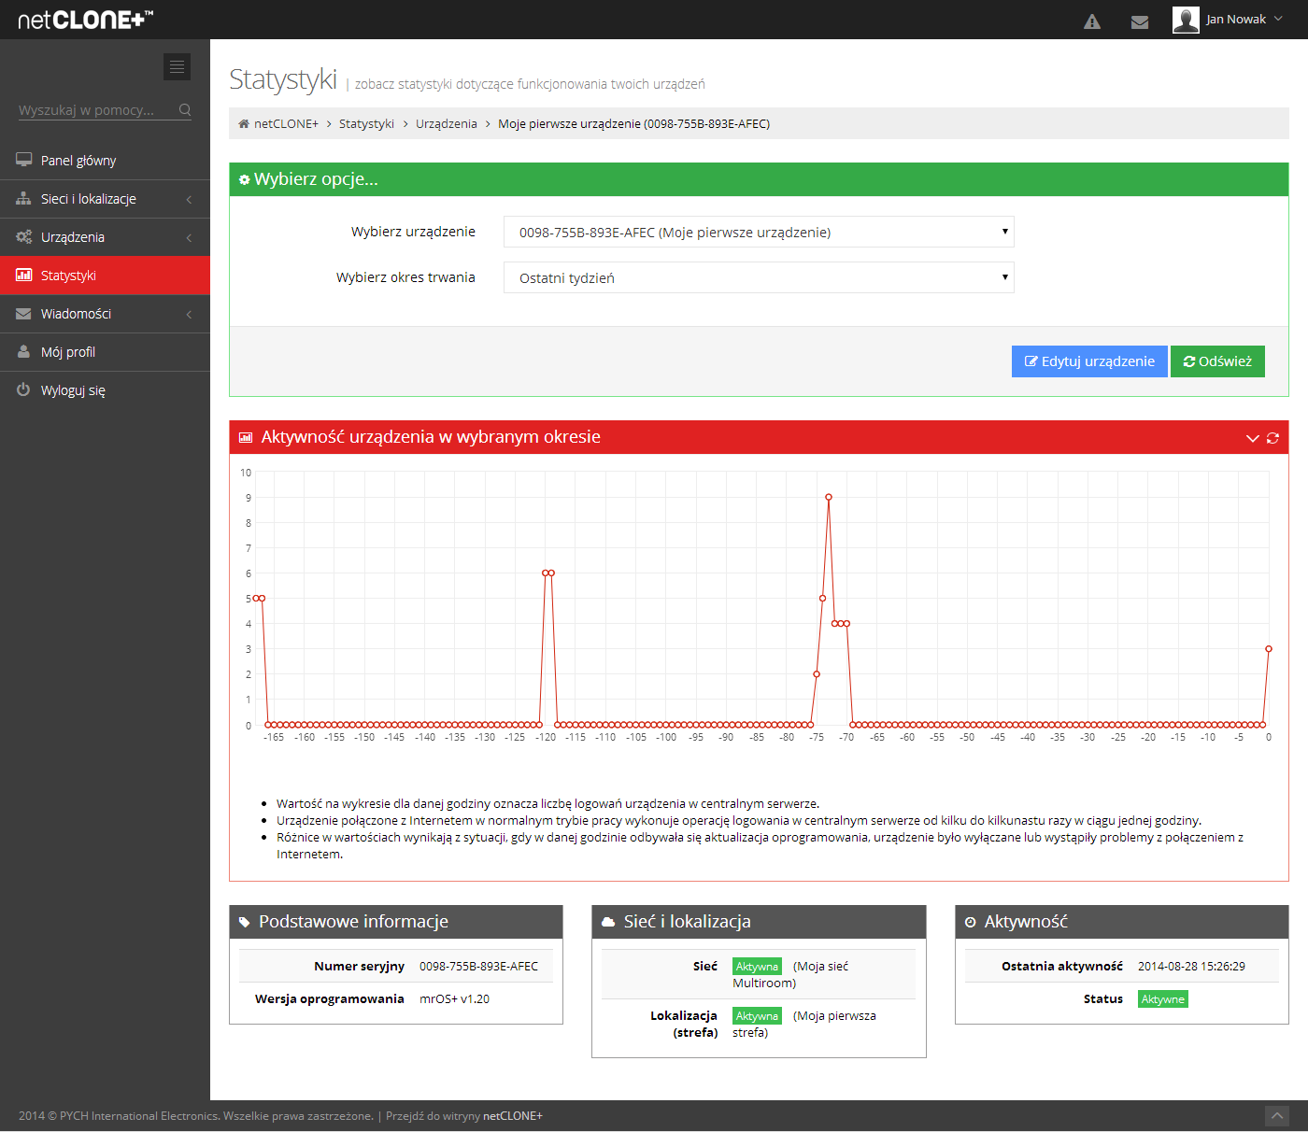The image size is (1308, 1132).
Task: Click the Mój profil person icon
Action: 23,351
